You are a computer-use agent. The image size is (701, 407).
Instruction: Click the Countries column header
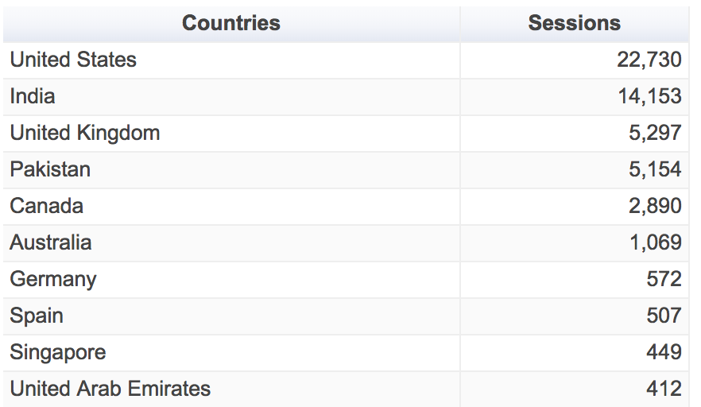[230, 23]
